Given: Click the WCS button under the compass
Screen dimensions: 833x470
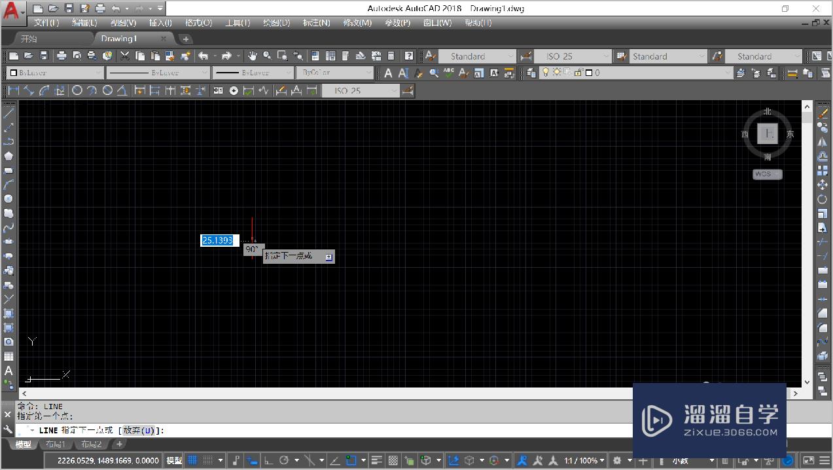Looking at the screenshot, I should [767, 174].
